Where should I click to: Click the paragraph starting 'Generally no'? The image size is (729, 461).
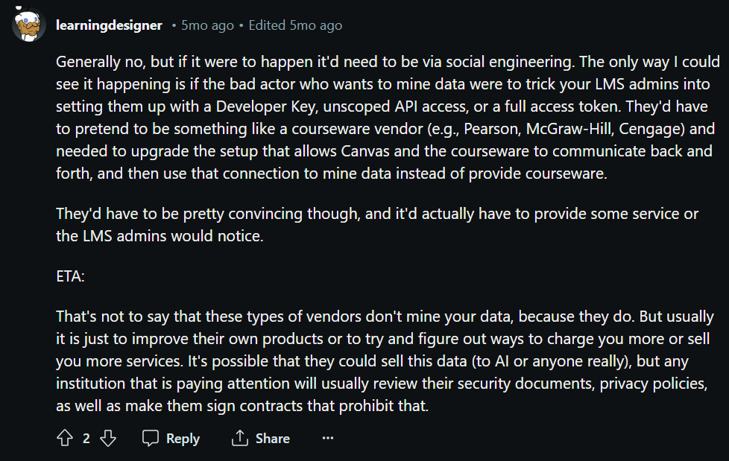click(x=388, y=118)
